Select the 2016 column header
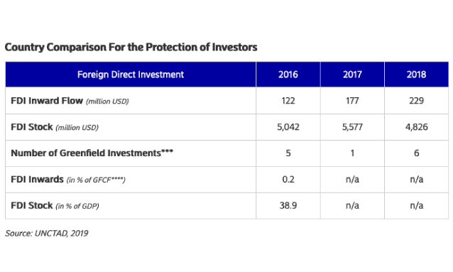This screenshot has width=453, height=272. 288,75
